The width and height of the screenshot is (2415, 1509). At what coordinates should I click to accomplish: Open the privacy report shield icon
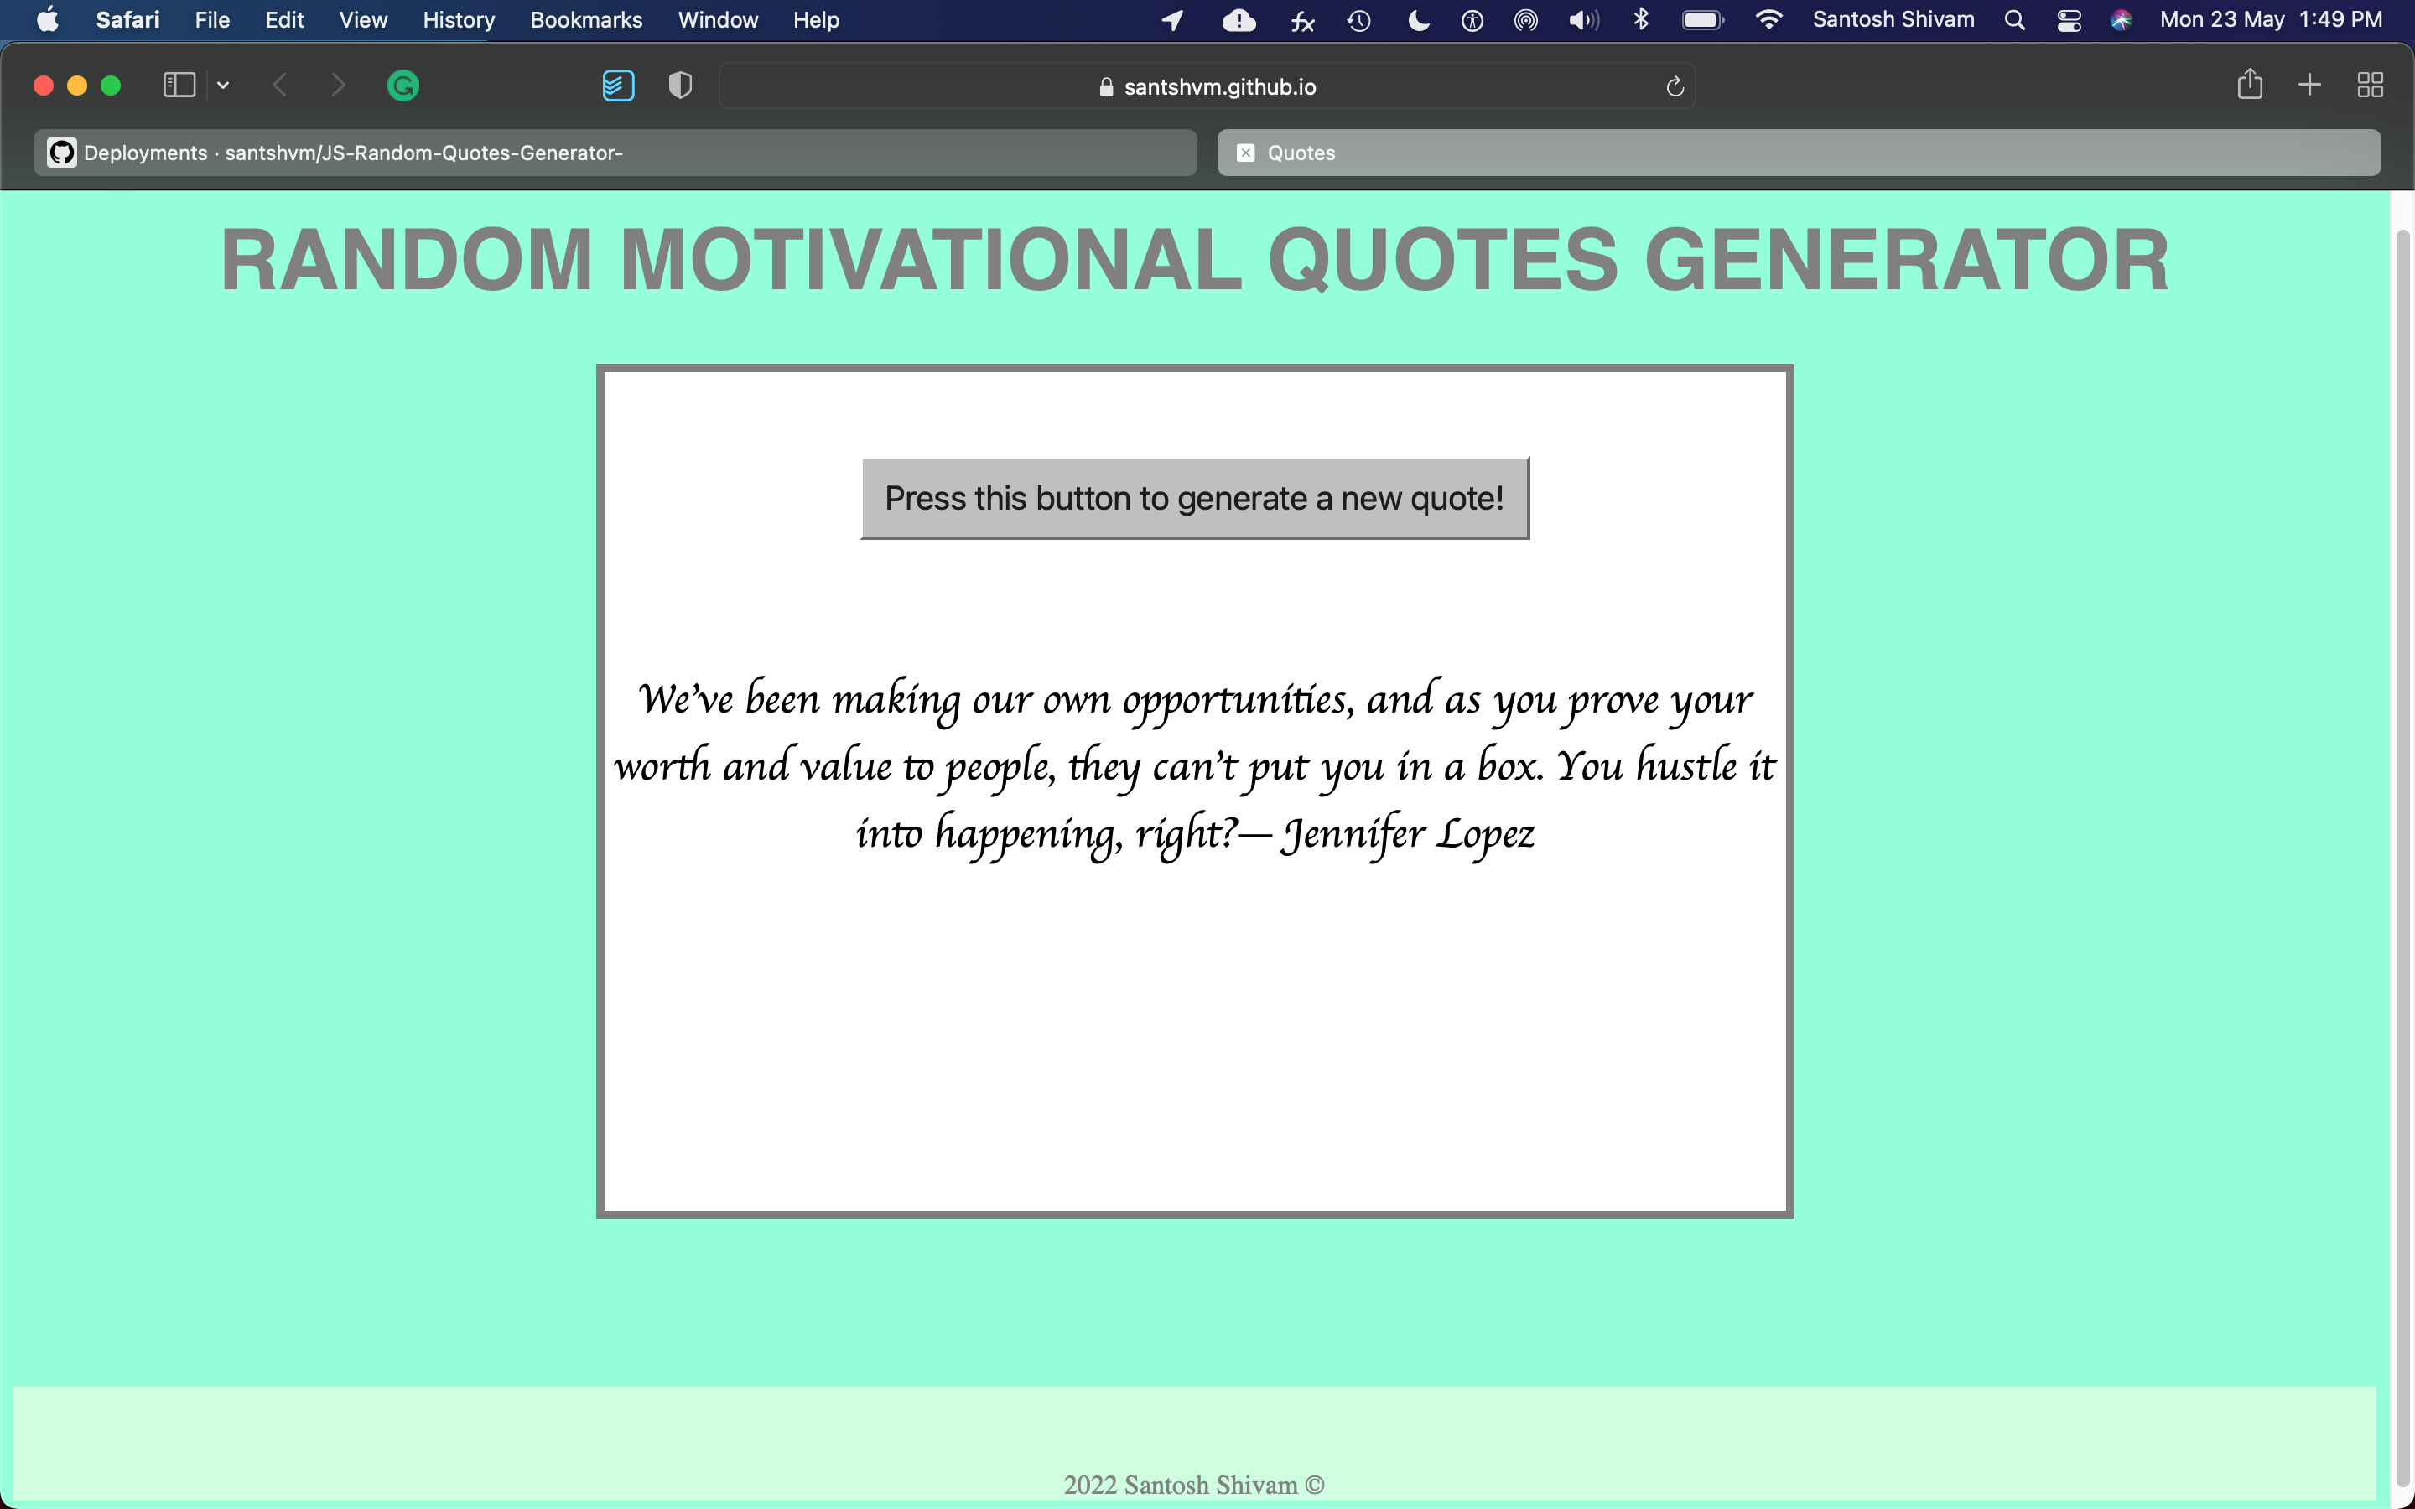pyautogui.click(x=679, y=86)
